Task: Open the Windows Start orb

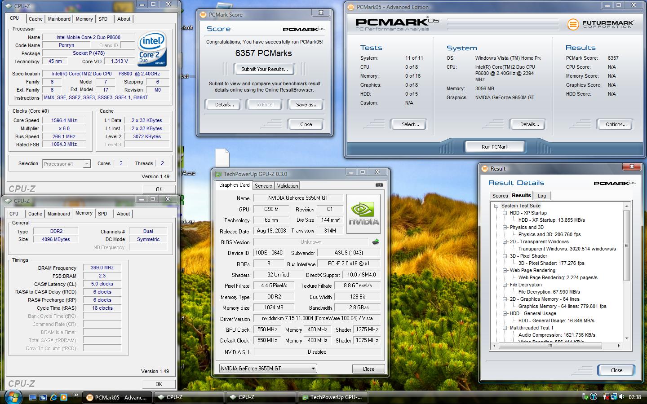Action: click(13, 397)
